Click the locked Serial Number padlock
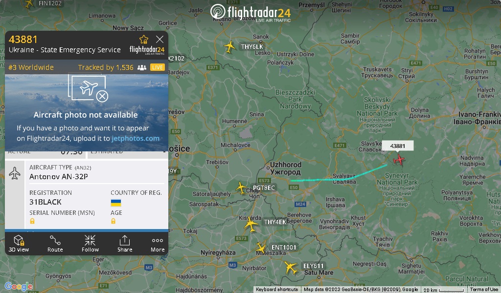Screen dimensions: 501x293 click(32, 221)
